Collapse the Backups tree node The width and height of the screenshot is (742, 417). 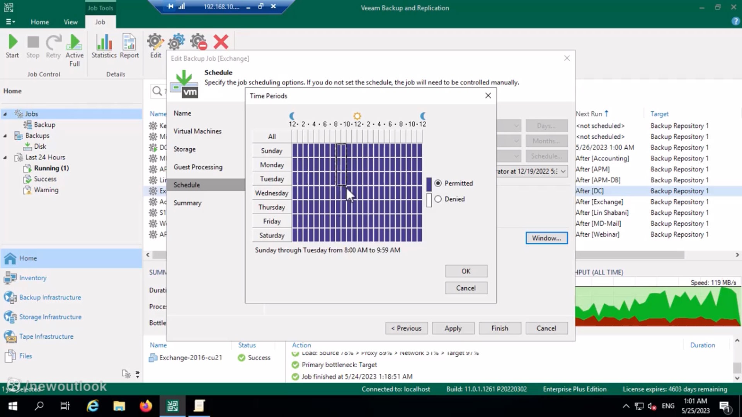pos(5,136)
